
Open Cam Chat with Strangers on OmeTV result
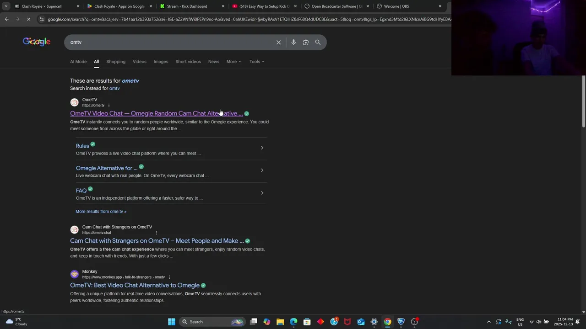(x=157, y=241)
